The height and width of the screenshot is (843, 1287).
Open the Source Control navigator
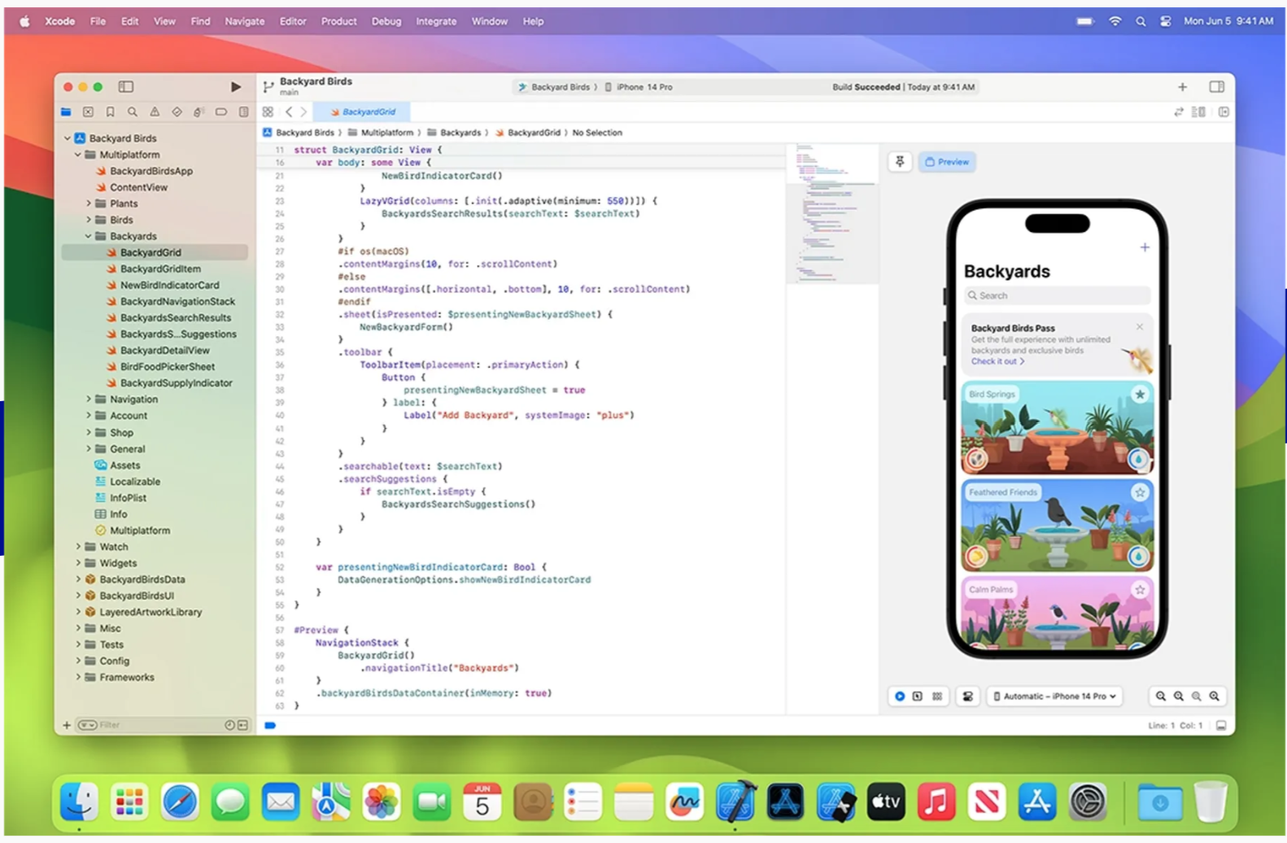click(88, 111)
